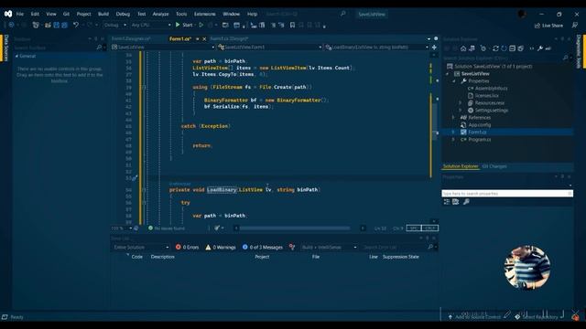Open the Build menu
The width and height of the screenshot is (586, 329).
click(x=103, y=14)
